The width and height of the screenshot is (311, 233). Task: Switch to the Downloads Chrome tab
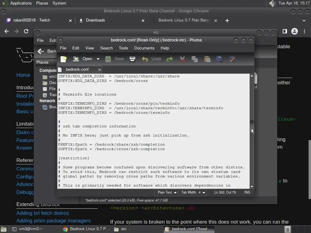[95, 20]
